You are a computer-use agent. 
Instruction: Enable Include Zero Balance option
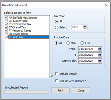tap(57, 81)
